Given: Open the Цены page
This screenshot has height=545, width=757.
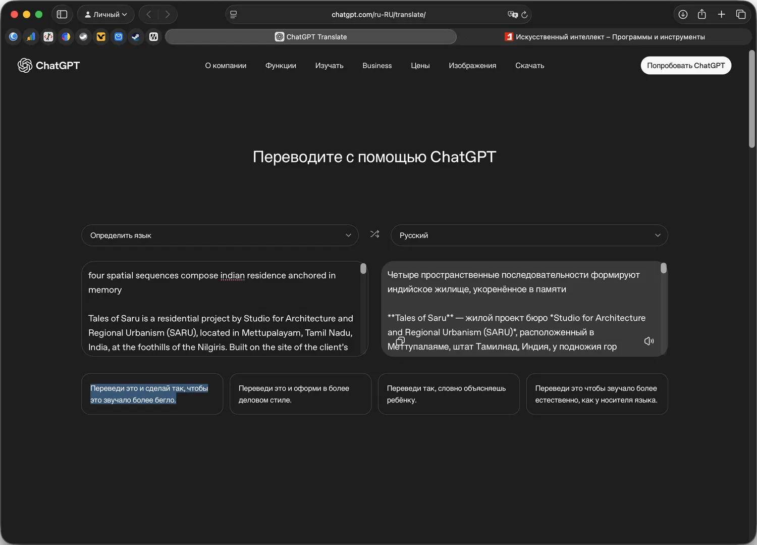Looking at the screenshot, I should [420, 66].
